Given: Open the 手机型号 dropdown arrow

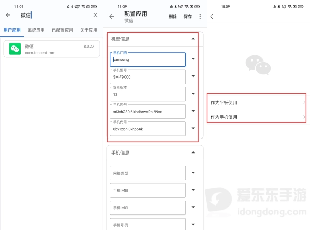Looking at the screenshot, I should [x=193, y=76].
